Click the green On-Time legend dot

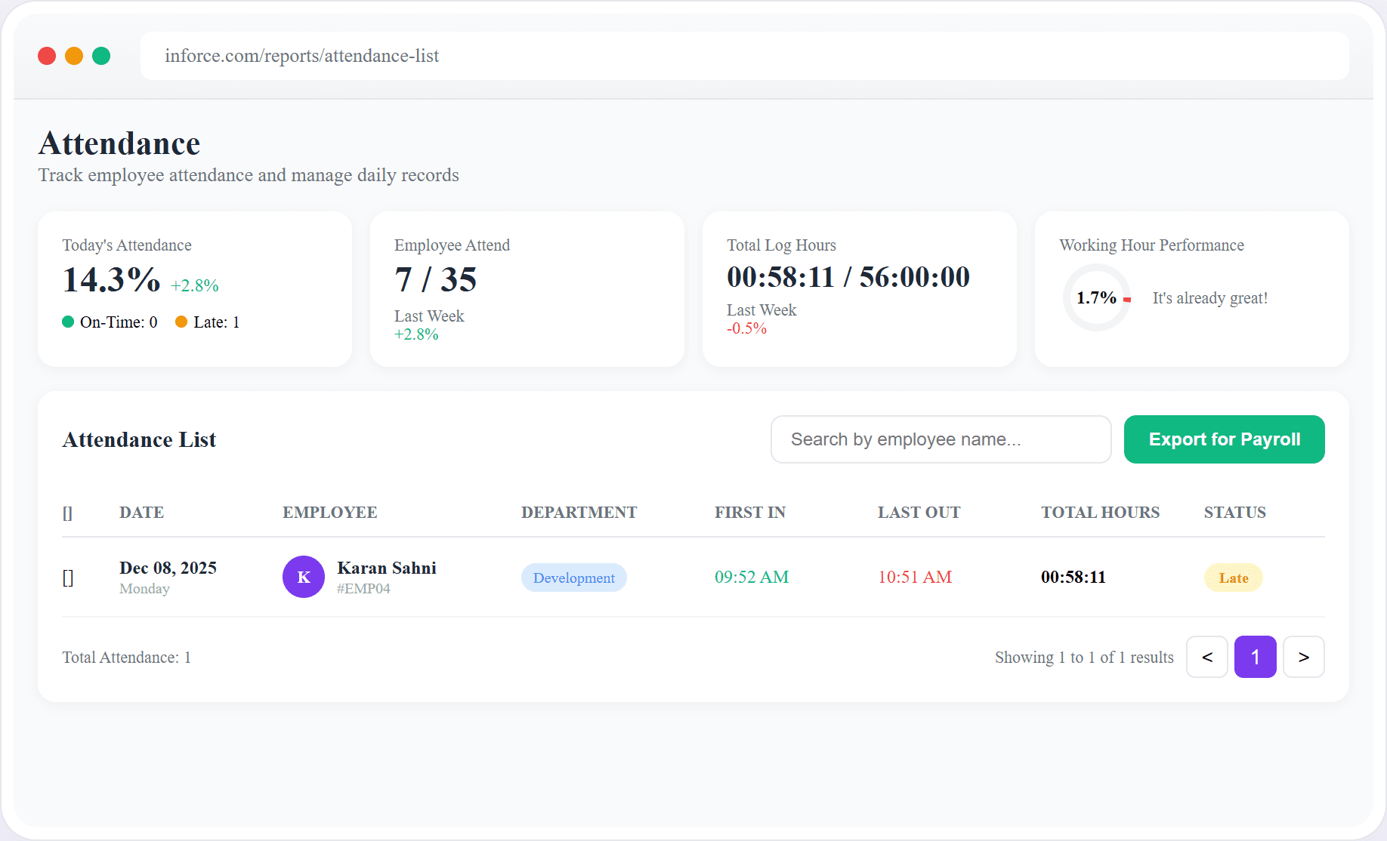click(68, 322)
